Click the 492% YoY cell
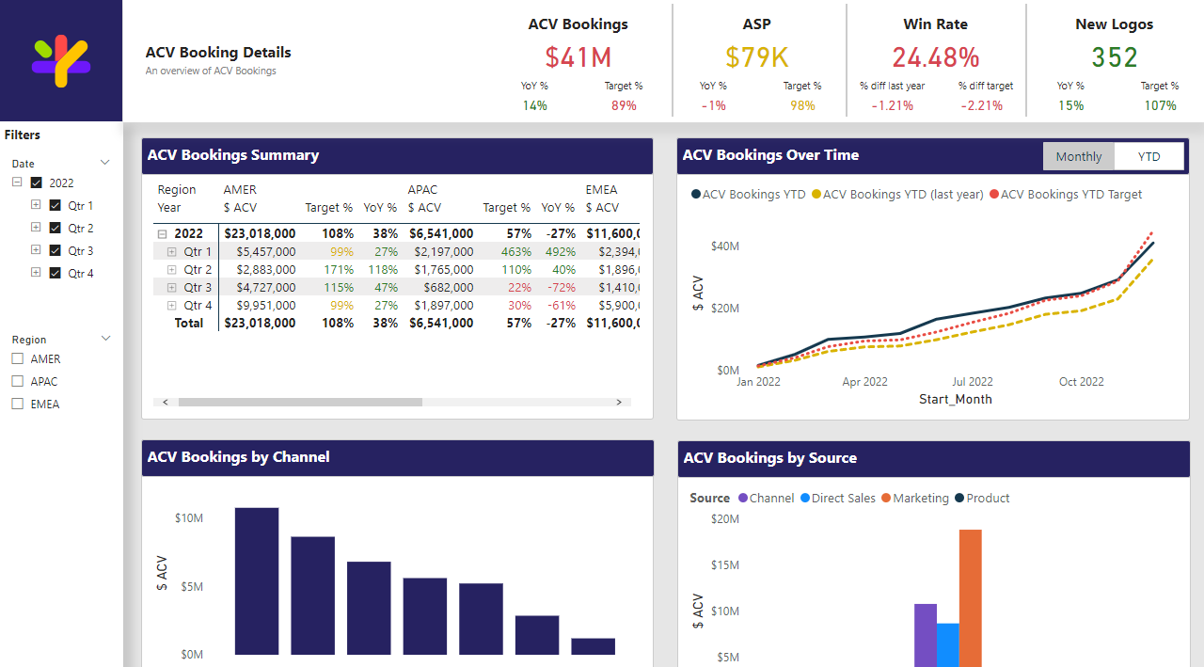1204x667 pixels. pyautogui.click(x=561, y=251)
